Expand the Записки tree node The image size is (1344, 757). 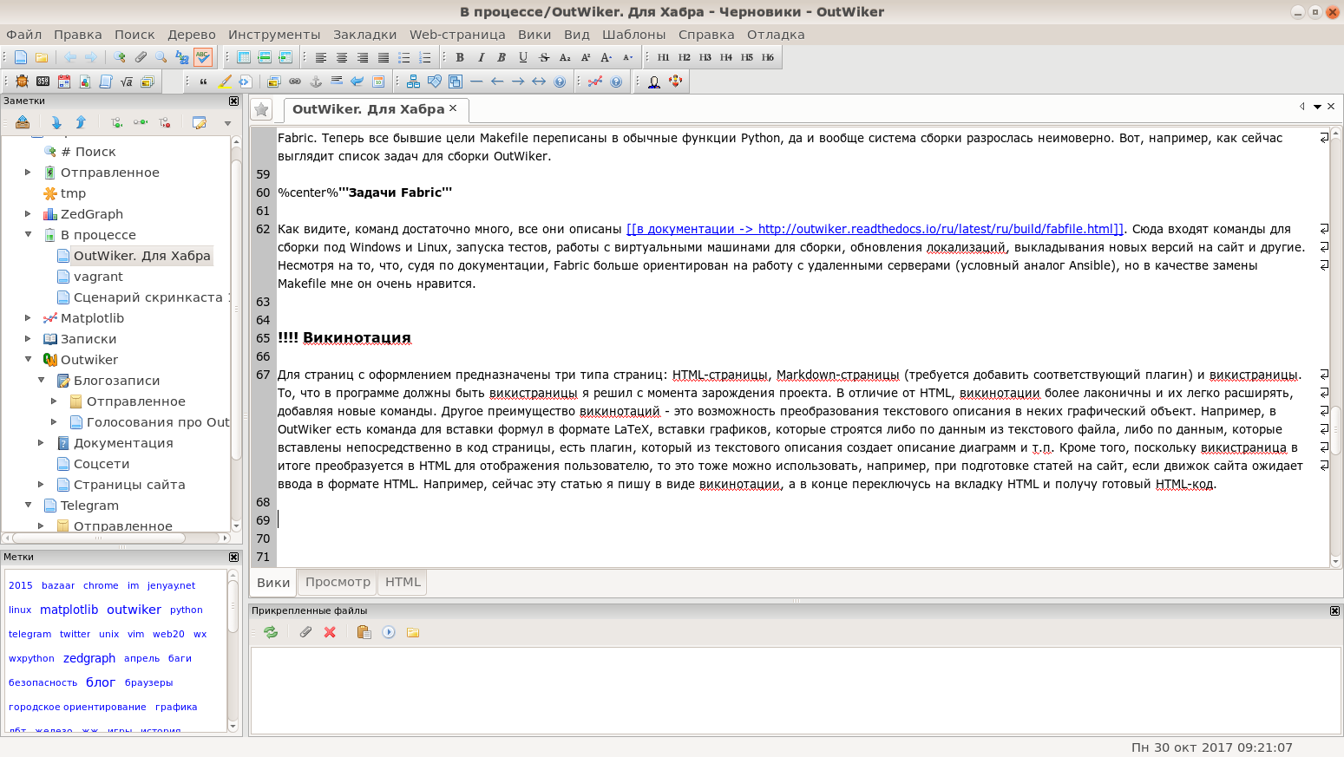[x=28, y=339]
